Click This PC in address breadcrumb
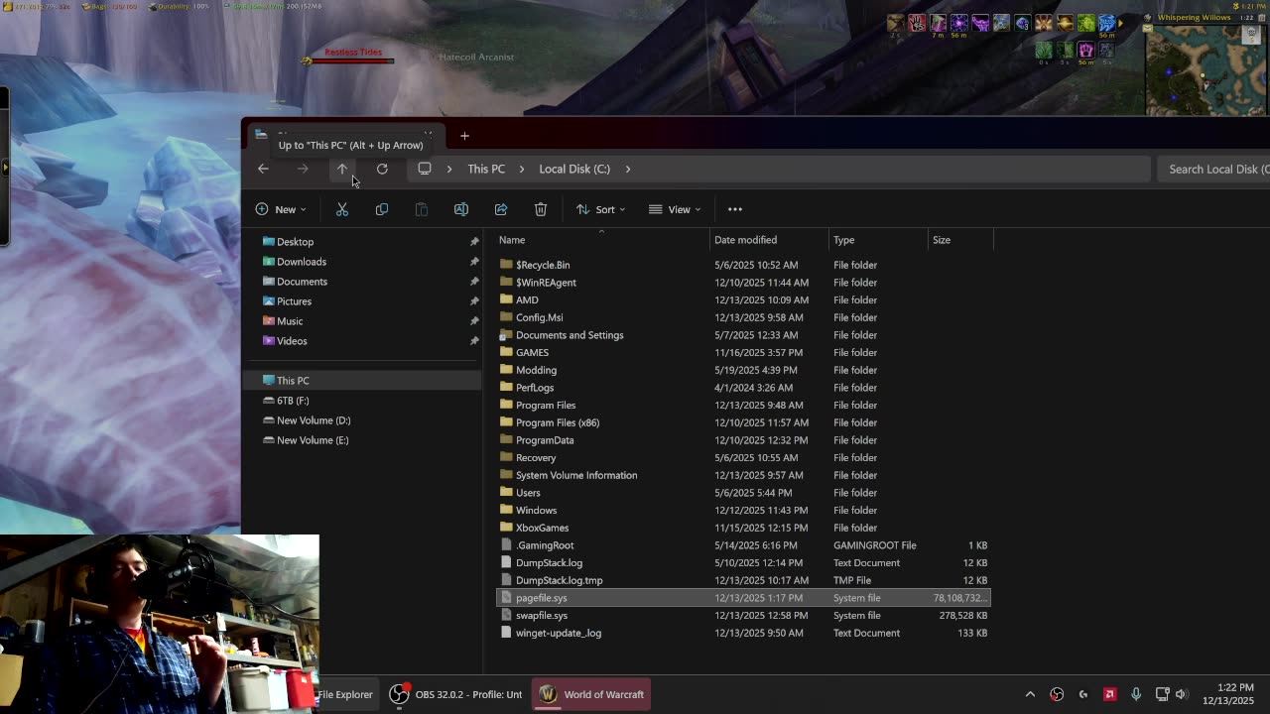Screen dimensions: 1270x714 tap(486, 169)
